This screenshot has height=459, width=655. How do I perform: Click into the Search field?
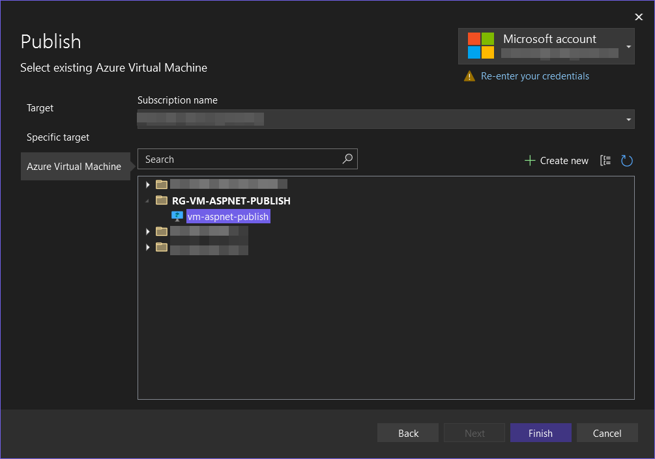[241, 159]
